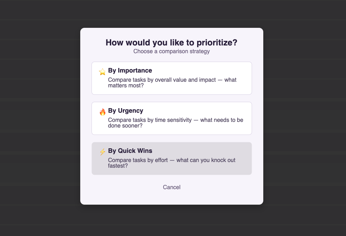Click the By Importance heading text
This screenshot has height=236, width=346.
pyautogui.click(x=130, y=70)
